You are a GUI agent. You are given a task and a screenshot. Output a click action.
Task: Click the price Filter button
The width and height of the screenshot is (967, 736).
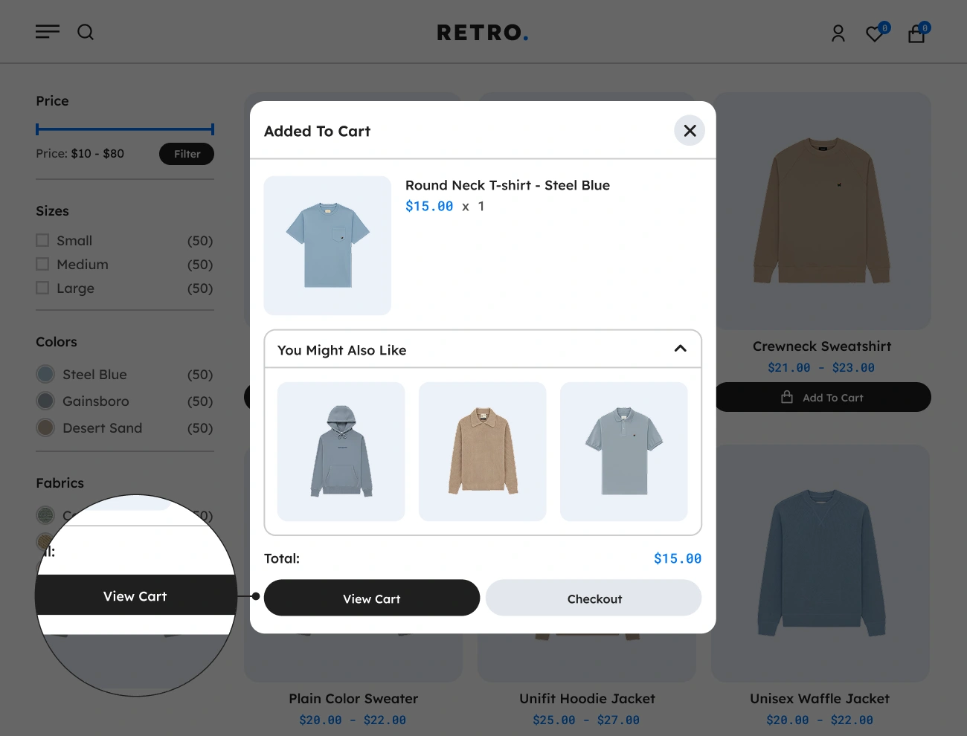[x=187, y=154]
